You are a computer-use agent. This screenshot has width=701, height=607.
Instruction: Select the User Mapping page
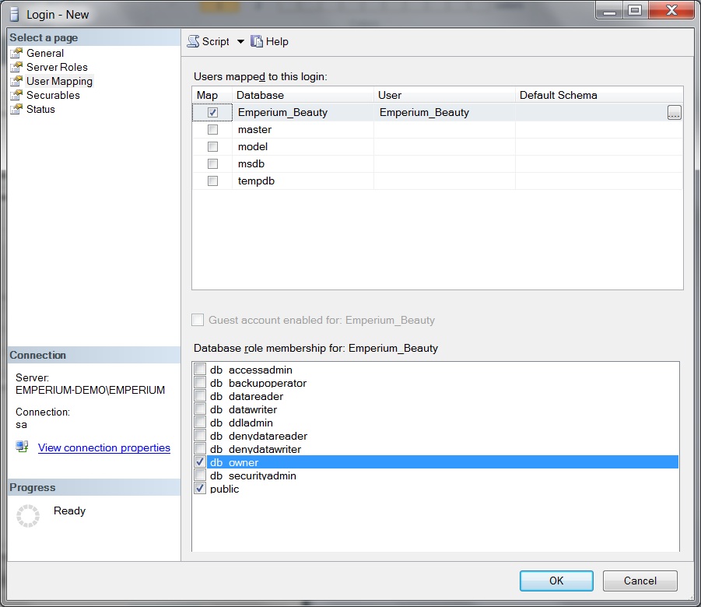59,82
